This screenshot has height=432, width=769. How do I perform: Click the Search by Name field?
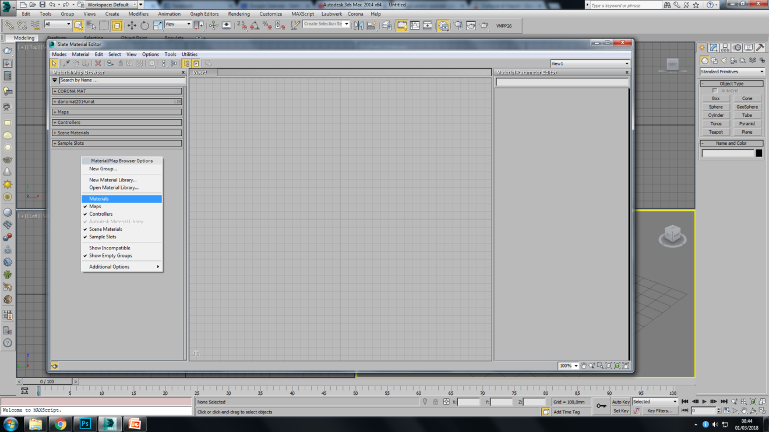121,80
